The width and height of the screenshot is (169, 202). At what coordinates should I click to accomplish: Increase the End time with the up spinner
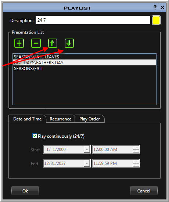[136, 162]
